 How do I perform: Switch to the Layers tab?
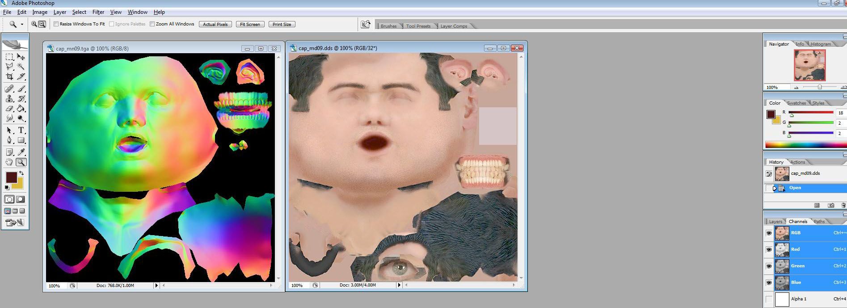click(x=775, y=222)
